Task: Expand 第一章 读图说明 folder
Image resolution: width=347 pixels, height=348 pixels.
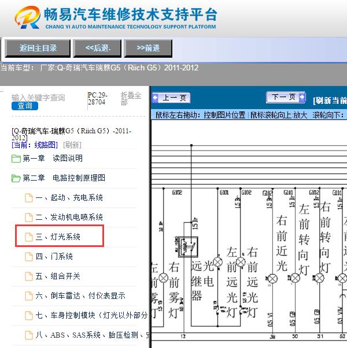Action: (53, 159)
